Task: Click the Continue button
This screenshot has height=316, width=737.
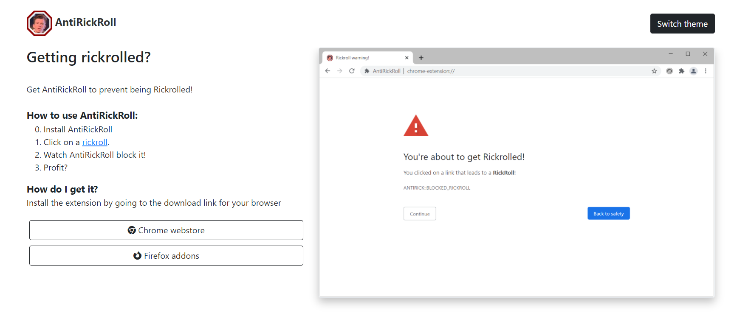Action: coord(420,214)
